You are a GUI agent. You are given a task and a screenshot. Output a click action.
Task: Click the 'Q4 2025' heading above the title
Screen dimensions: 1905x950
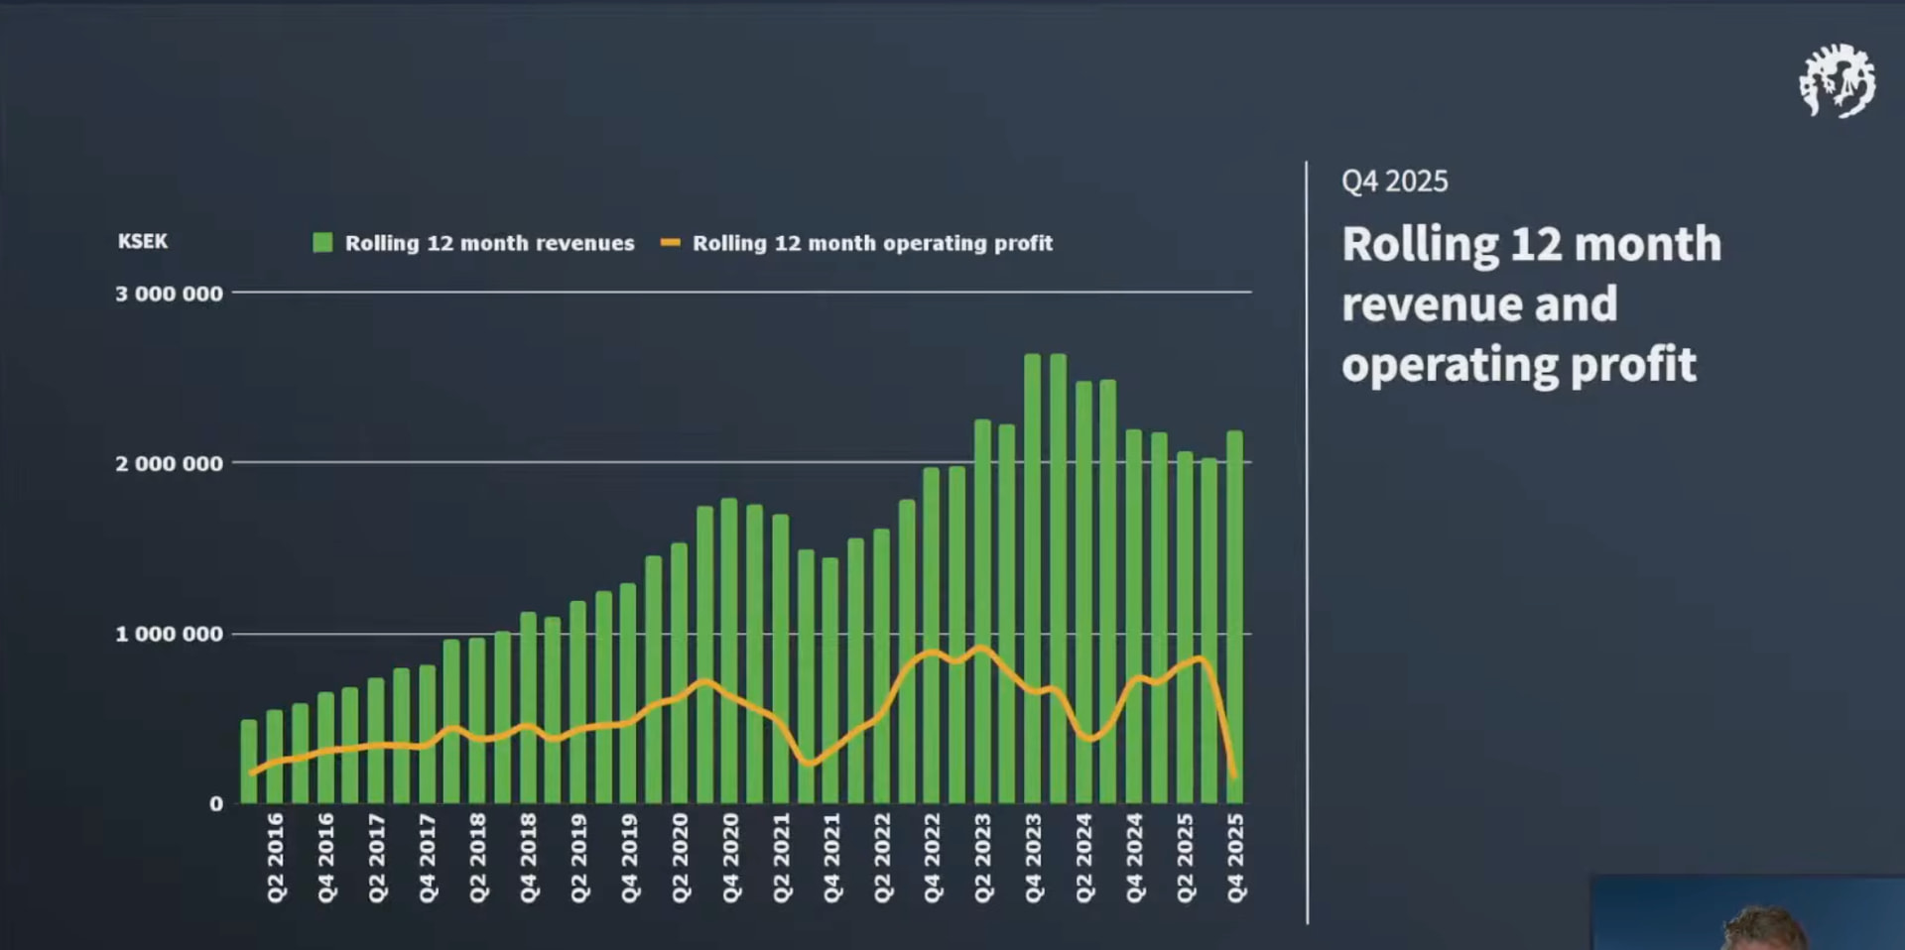1394,181
